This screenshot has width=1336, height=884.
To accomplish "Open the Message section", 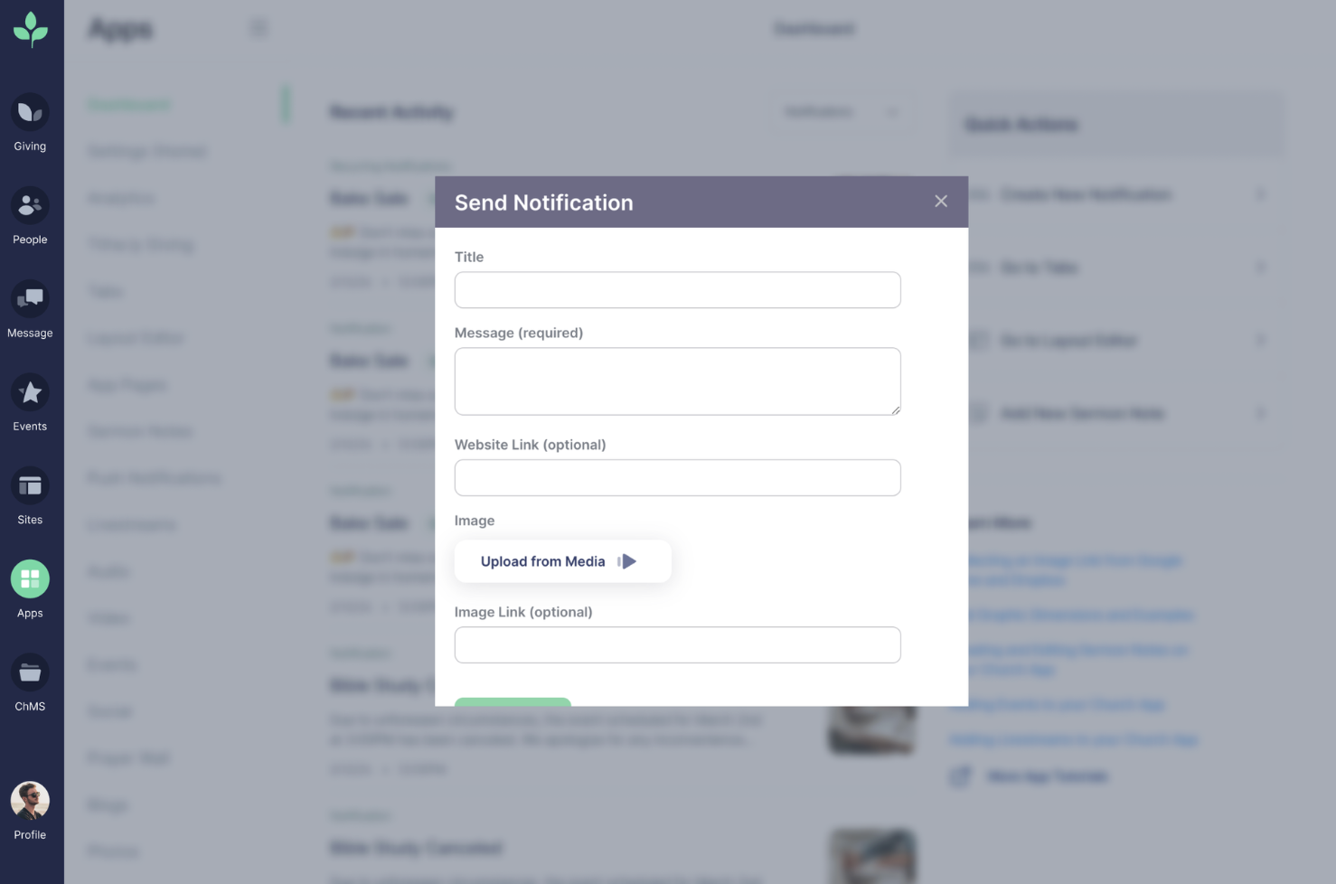I will point(30,299).
